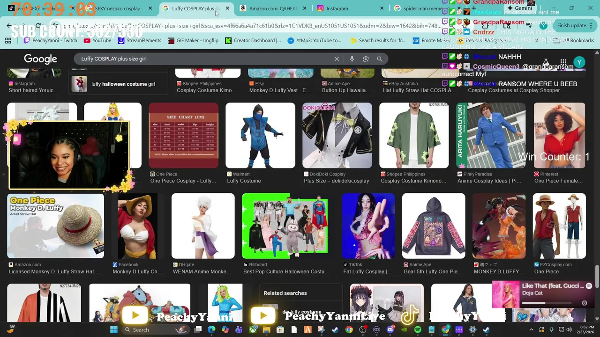600x337 pixels.
Task: Open Microsoft Edge from taskbar
Action: click(211, 330)
